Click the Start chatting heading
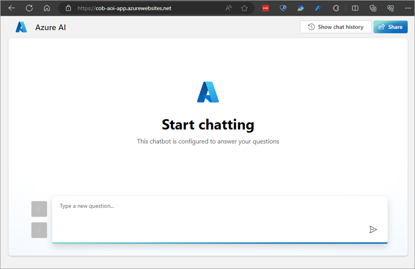Viewport: 415px width, 269px height. (208, 125)
